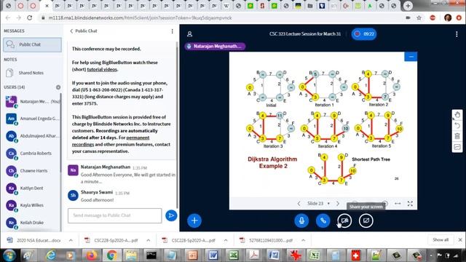
Task: Send the chat message with arrow button
Action: point(171,215)
